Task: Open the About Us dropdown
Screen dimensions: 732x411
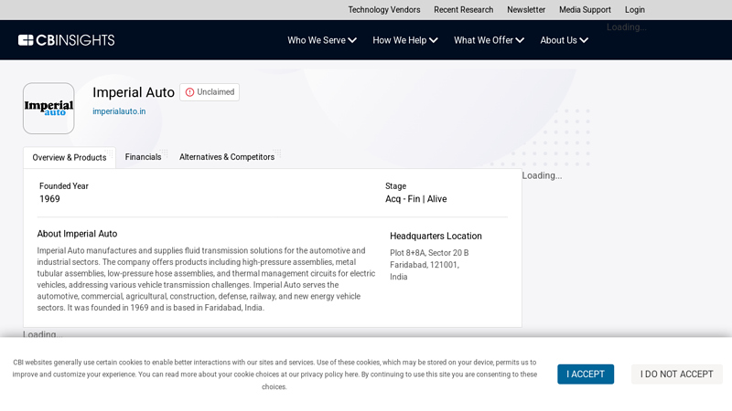Action: [x=564, y=40]
